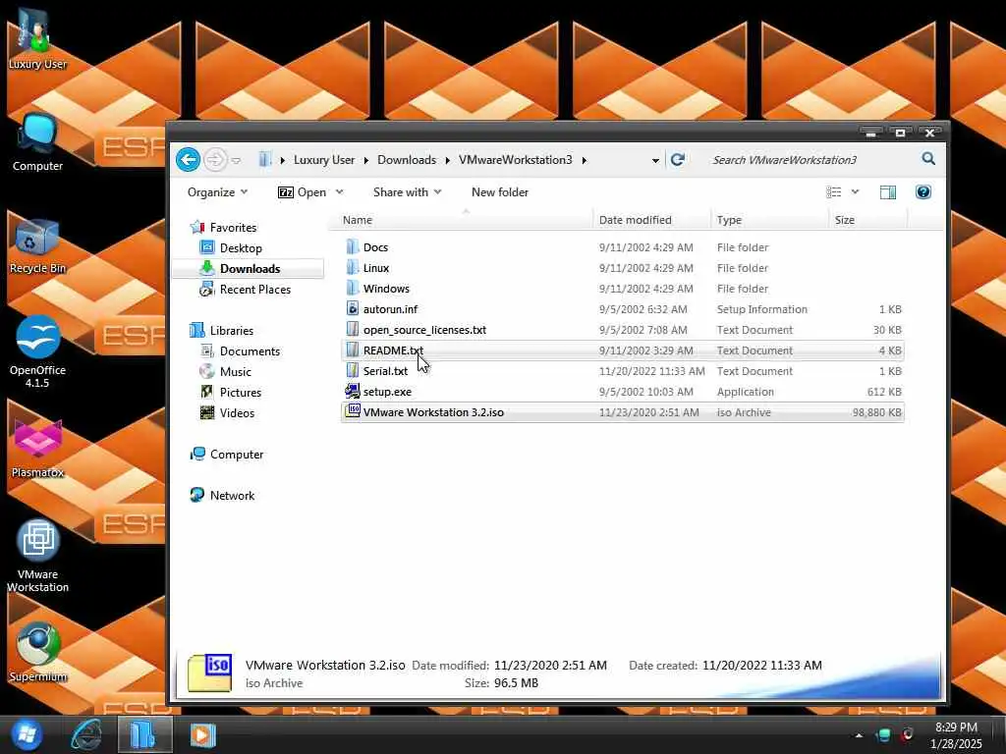Screen dimensions: 1006x754
Task: Open Explorer help button
Action: point(923,191)
